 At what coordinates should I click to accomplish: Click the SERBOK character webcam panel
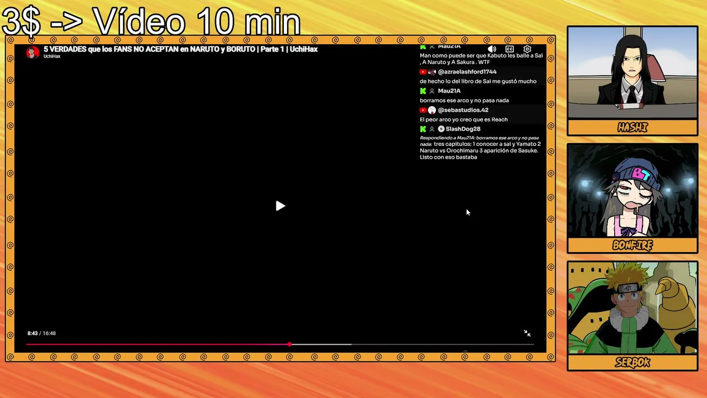click(x=632, y=308)
